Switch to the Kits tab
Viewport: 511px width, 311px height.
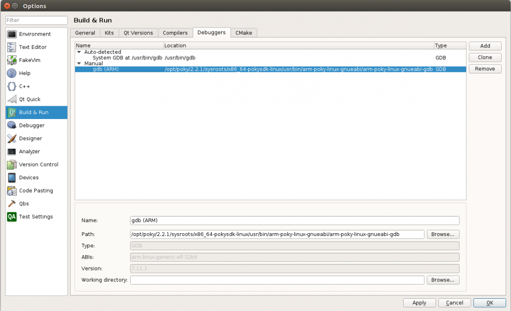click(x=109, y=33)
